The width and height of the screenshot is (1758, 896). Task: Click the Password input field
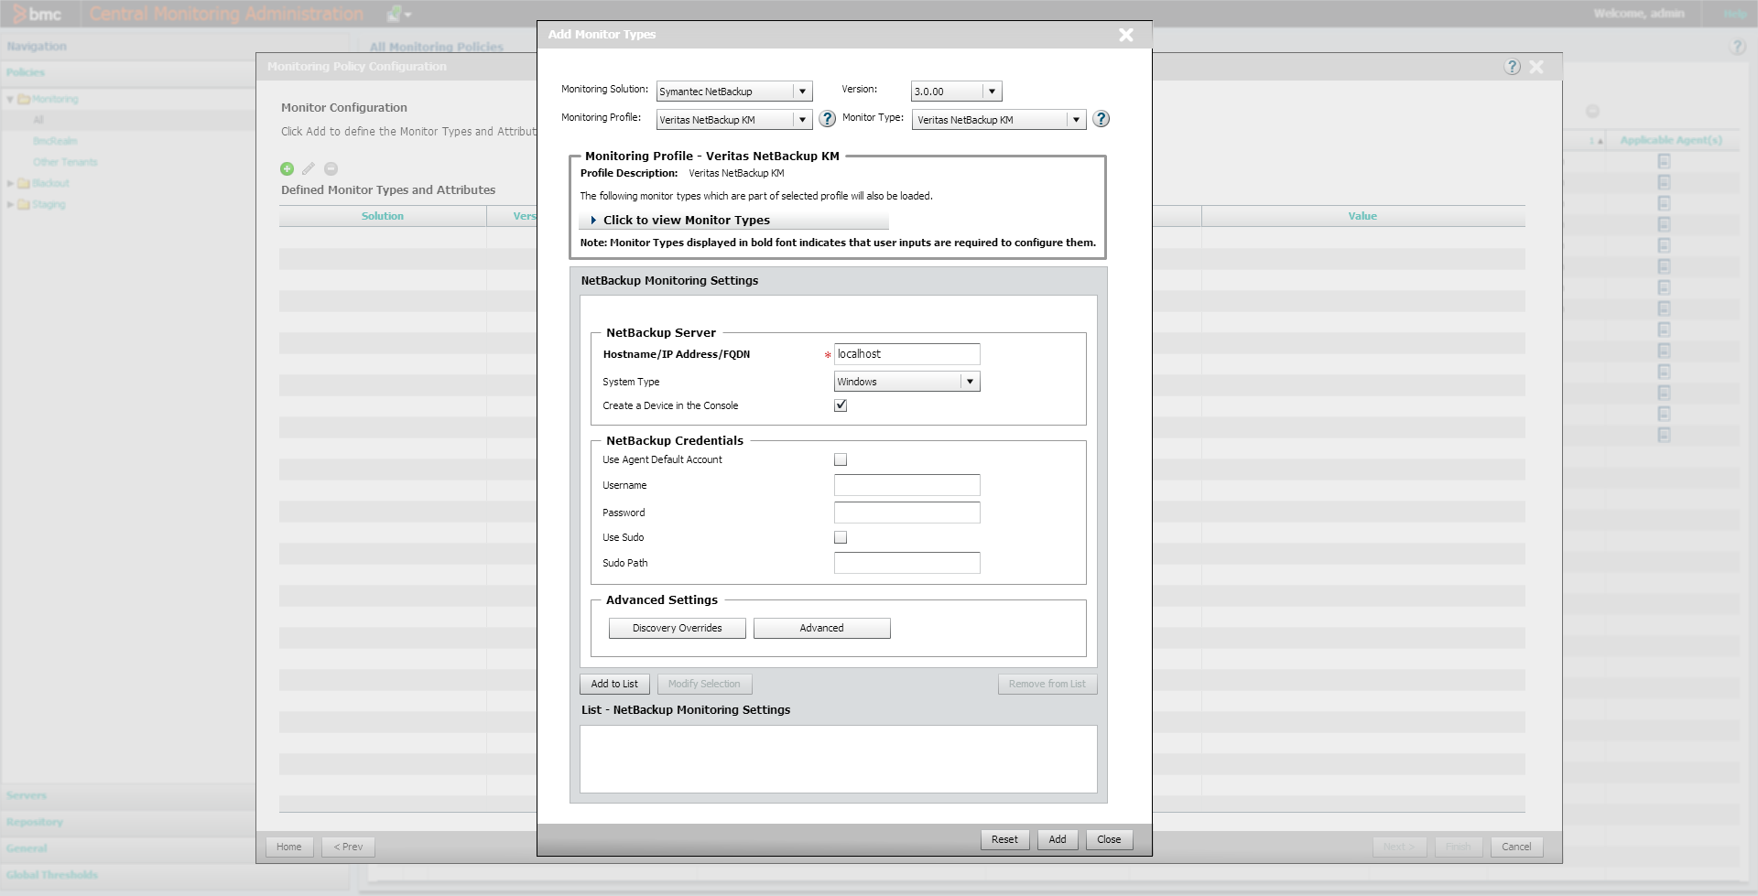tap(906, 513)
